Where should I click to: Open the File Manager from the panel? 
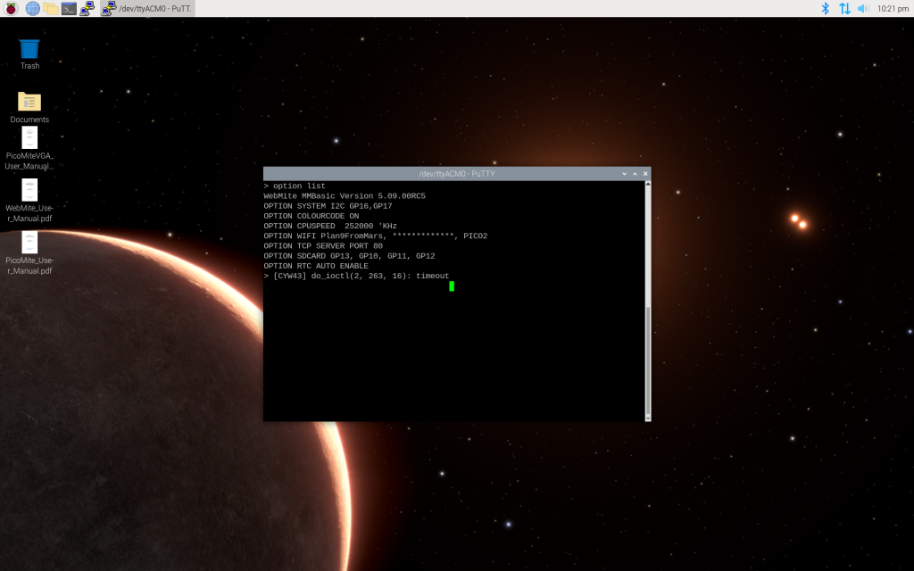[51, 8]
